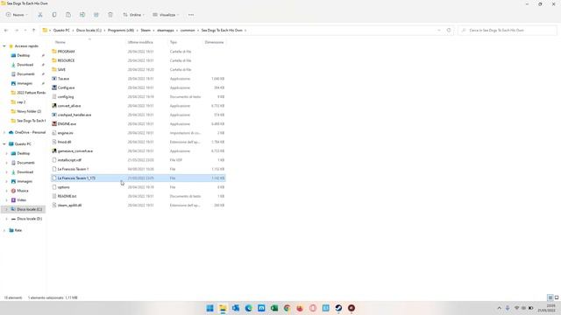Click the search box for this folder

click(x=508, y=31)
